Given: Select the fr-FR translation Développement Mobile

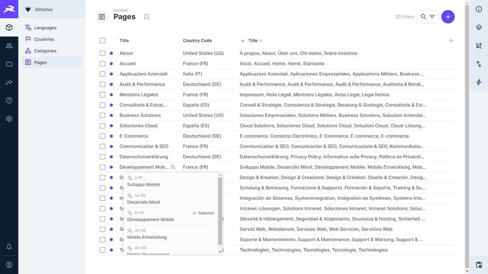Looking at the screenshot, I should pos(170,216).
